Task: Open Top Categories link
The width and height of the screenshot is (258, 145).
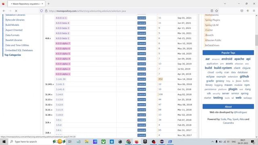Action: click(12, 55)
